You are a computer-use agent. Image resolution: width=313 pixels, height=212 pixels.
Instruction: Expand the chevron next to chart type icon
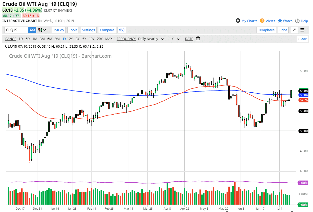pyautogui.click(x=45, y=30)
